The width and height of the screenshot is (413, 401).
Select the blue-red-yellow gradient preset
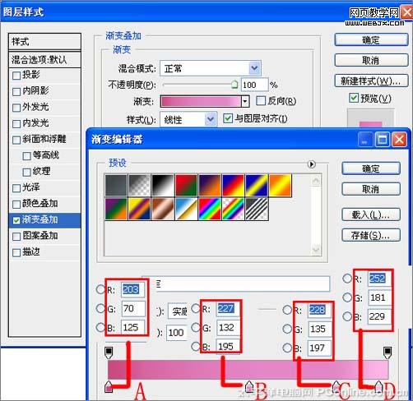tap(234, 186)
